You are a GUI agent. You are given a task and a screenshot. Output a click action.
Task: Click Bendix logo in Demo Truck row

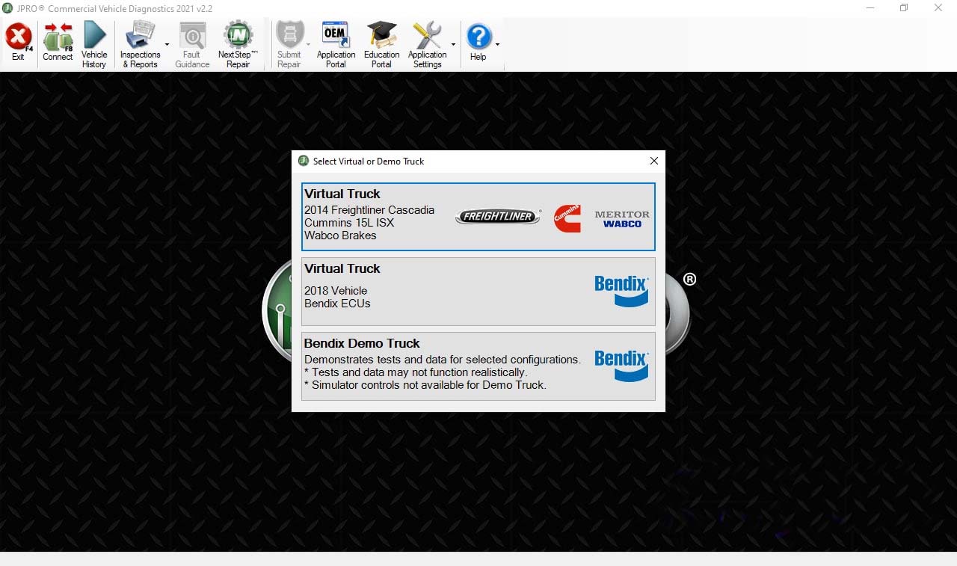click(621, 366)
